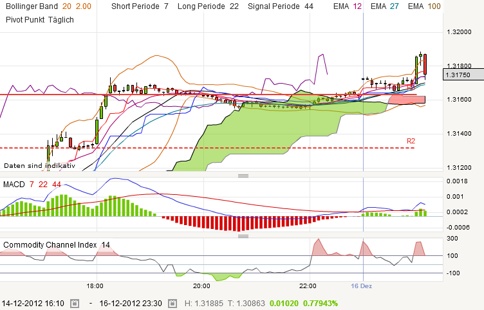
Task: Click the EMA 12 period value
Action: (357, 6)
